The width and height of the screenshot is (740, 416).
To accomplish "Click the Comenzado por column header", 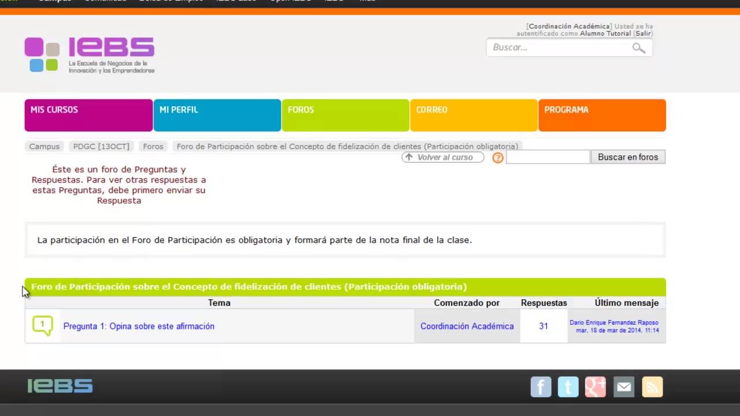I will coord(467,303).
